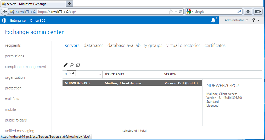Click the Google search engine selector
This screenshot has width=265, height=140.
(x=190, y=12)
